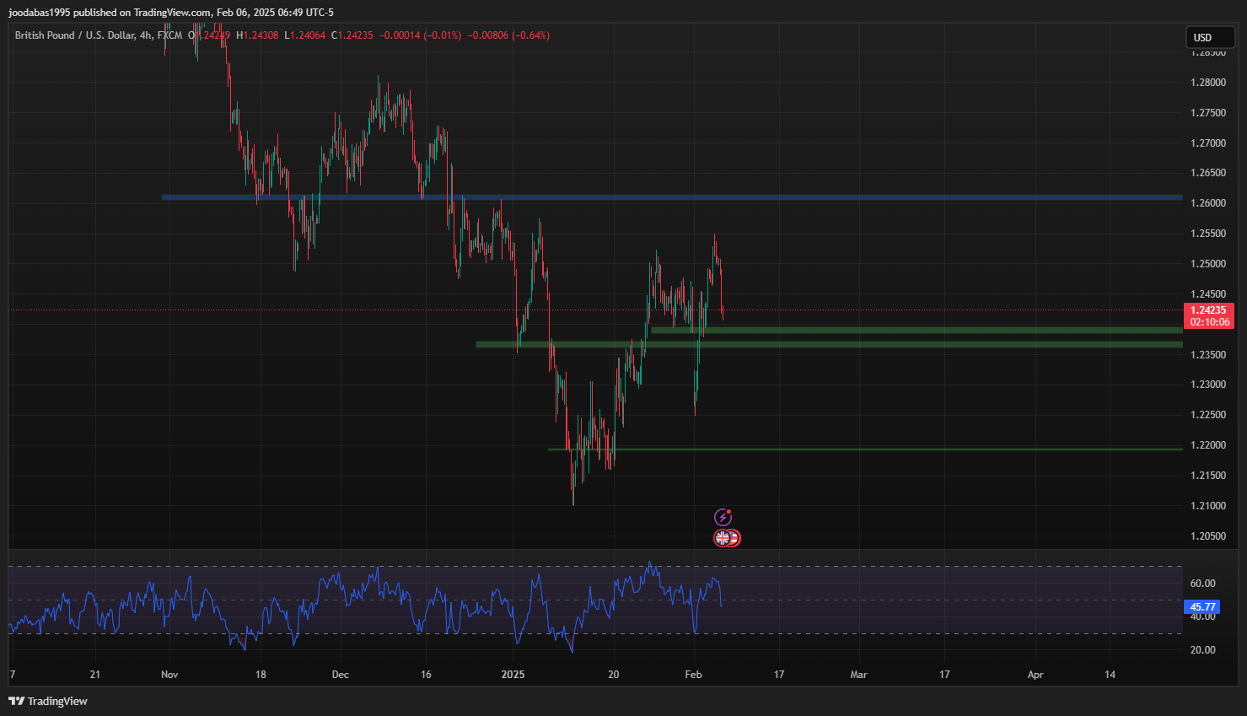Click the Feb label on time axis
The width and height of the screenshot is (1247, 716).
693,675
